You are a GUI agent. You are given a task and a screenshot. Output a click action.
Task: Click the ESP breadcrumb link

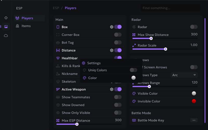pyautogui.click(x=56, y=8)
